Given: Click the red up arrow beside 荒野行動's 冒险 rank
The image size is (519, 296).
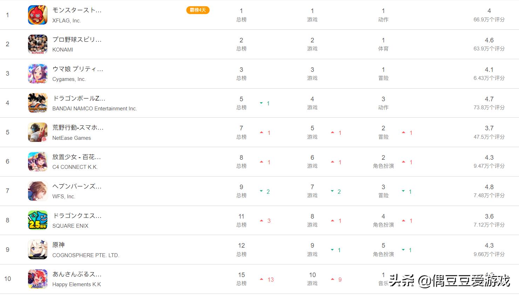Looking at the screenshot, I should point(403,133).
